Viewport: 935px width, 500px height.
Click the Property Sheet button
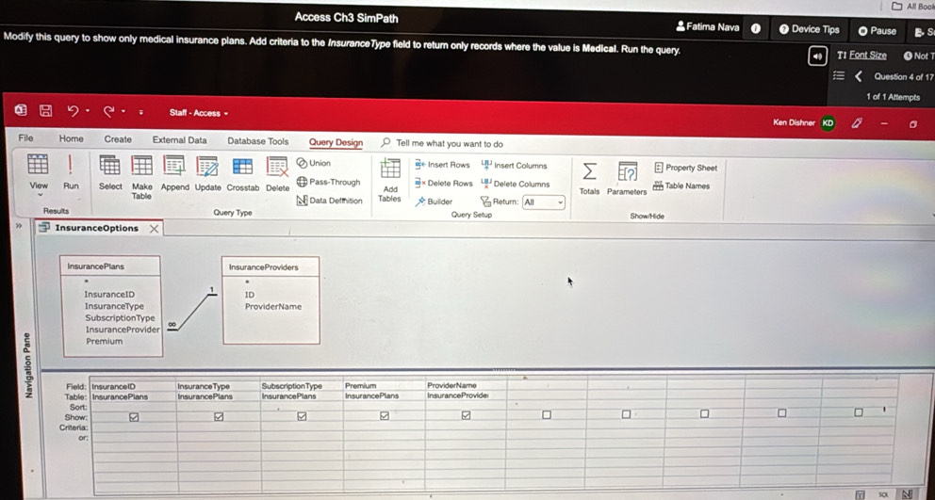tap(685, 168)
